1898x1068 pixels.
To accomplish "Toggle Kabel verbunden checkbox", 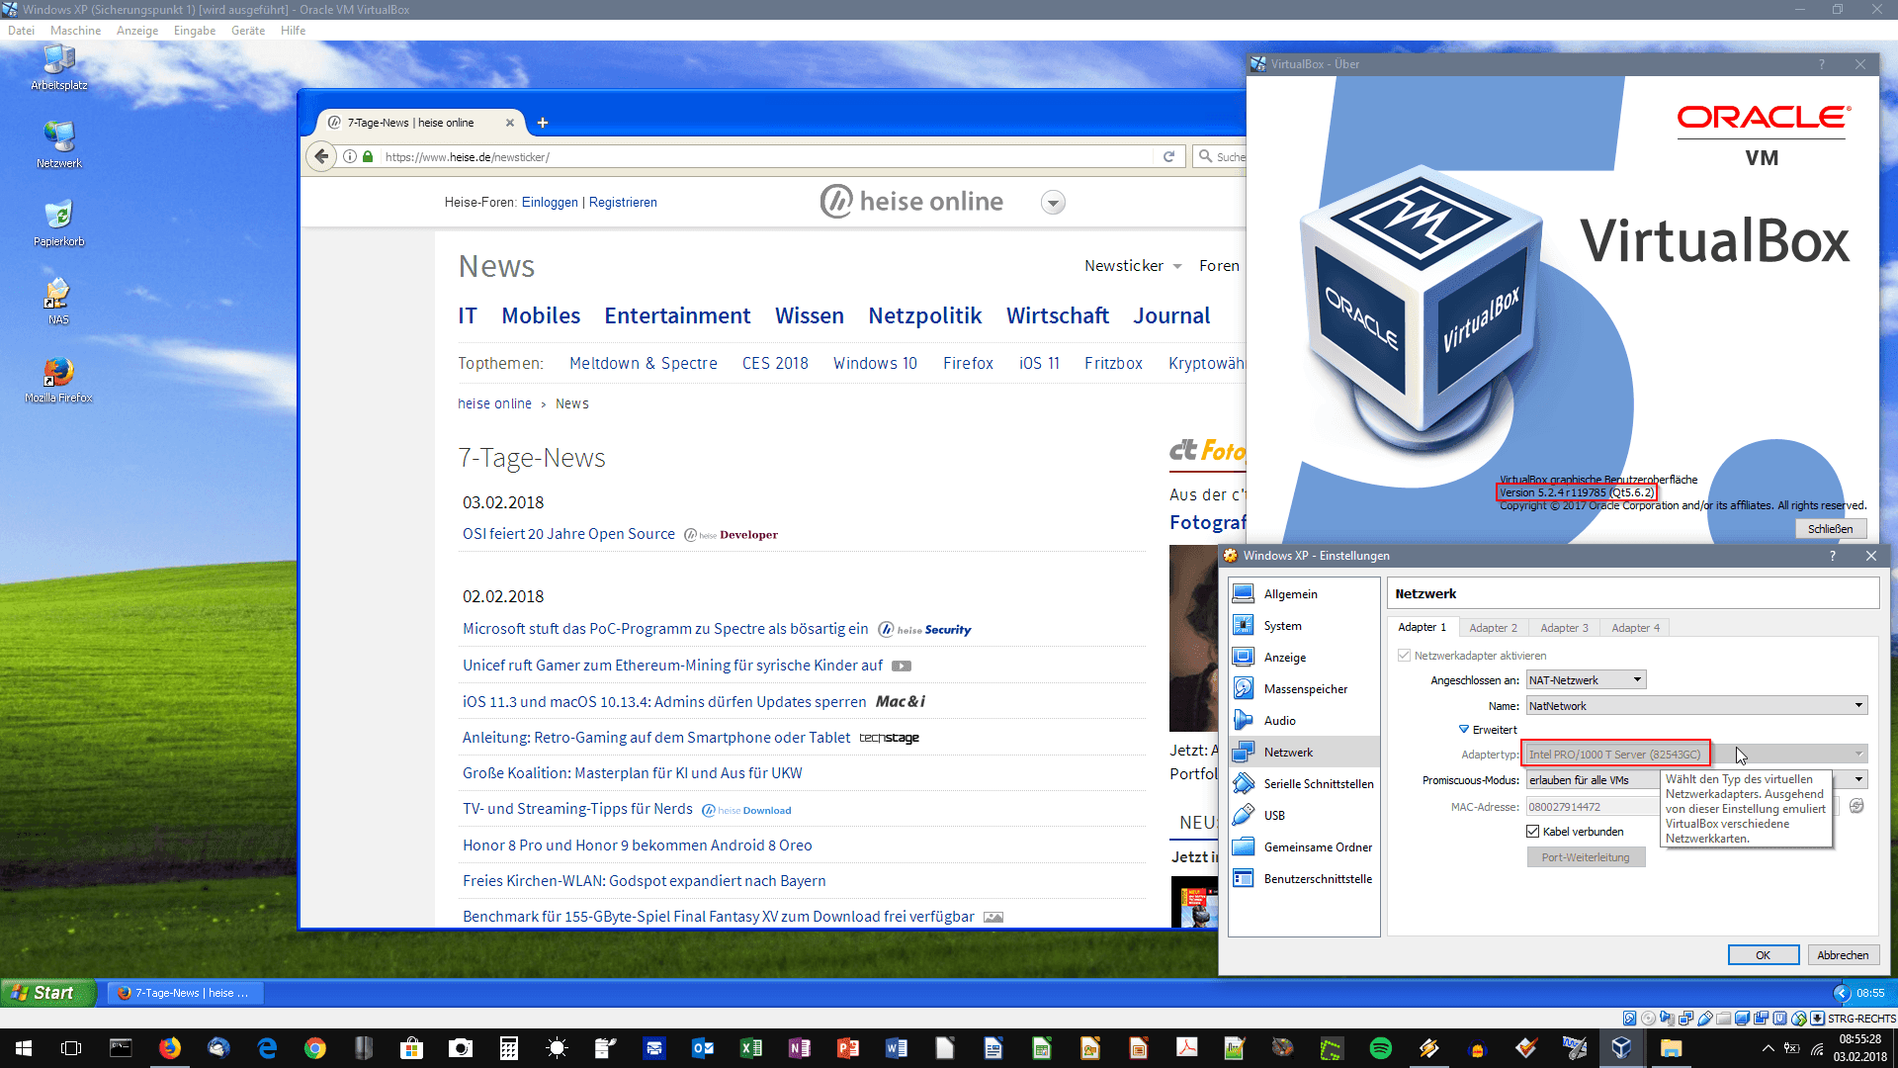I will coord(1533,832).
